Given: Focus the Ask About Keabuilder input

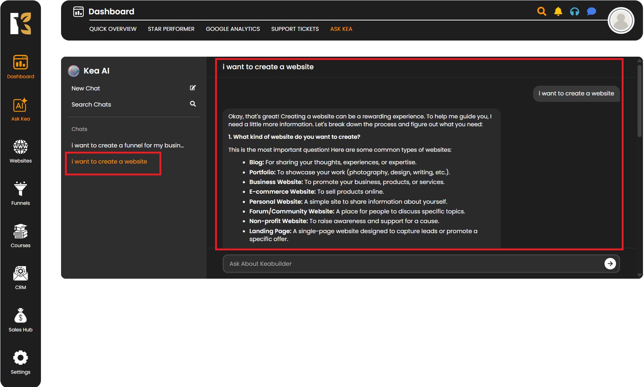Looking at the screenshot, I should click(413, 264).
